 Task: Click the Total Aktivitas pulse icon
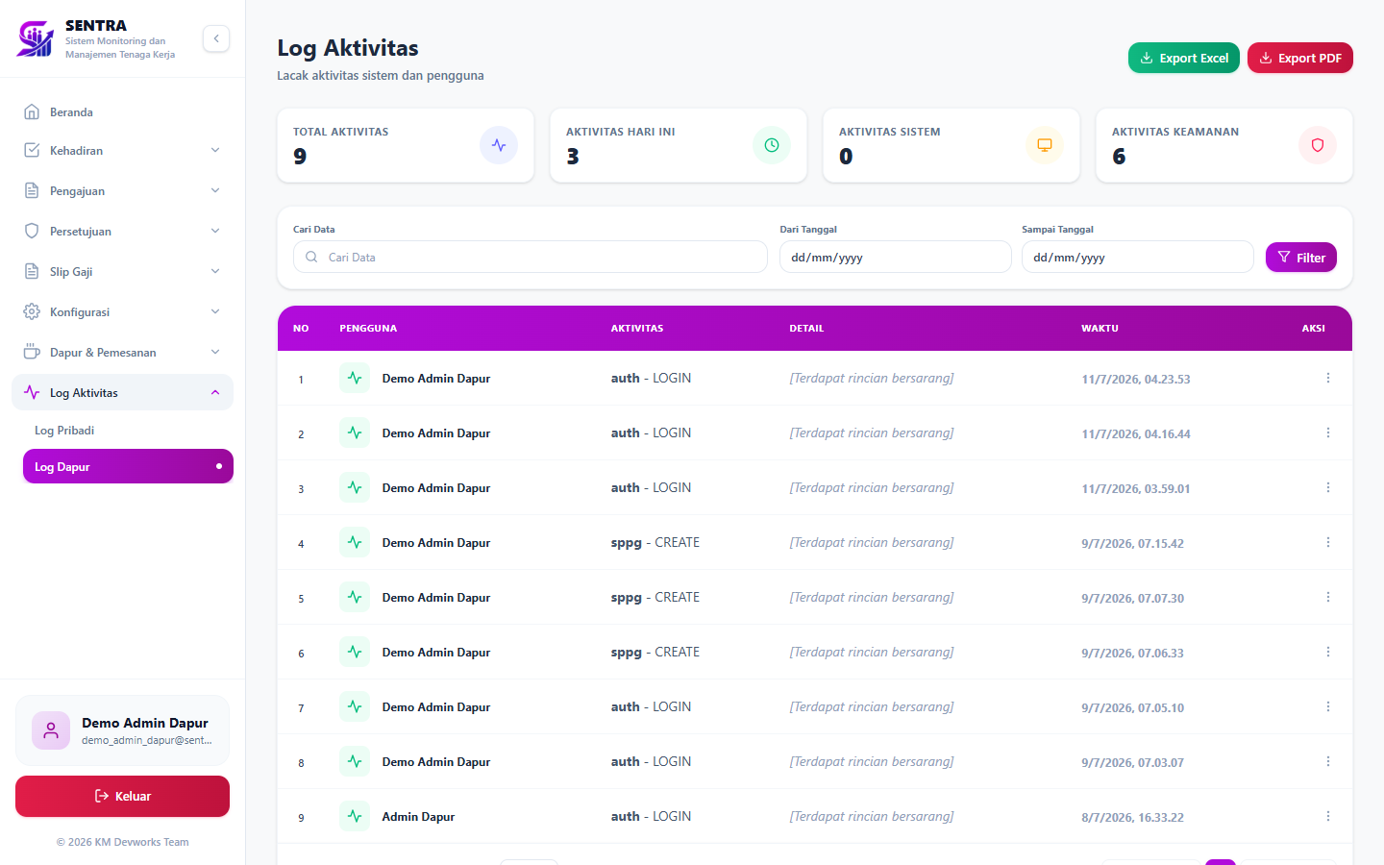pos(499,145)
